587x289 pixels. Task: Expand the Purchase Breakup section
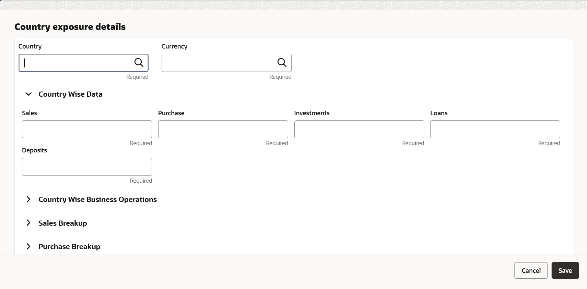pyautogui.click(x=29, y=246)
